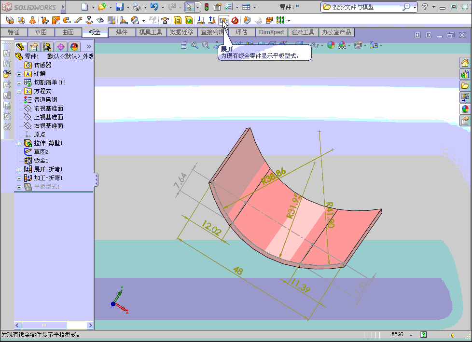Click the Rebuild traffic light icon
This screenshot has width=472, height=342.
tap(207, 7)
